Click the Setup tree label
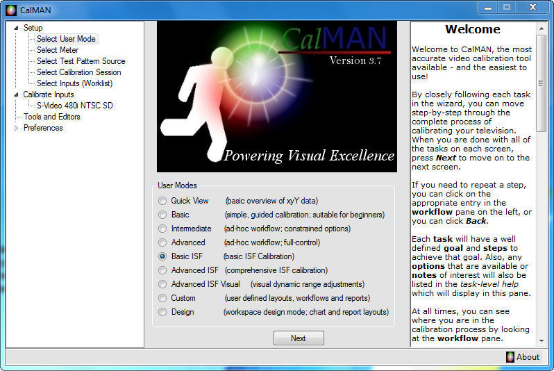 click(33, 28)
